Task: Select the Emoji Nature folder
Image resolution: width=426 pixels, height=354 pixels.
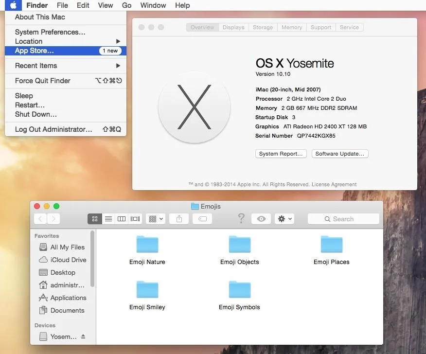Action: tap(147, 250)
